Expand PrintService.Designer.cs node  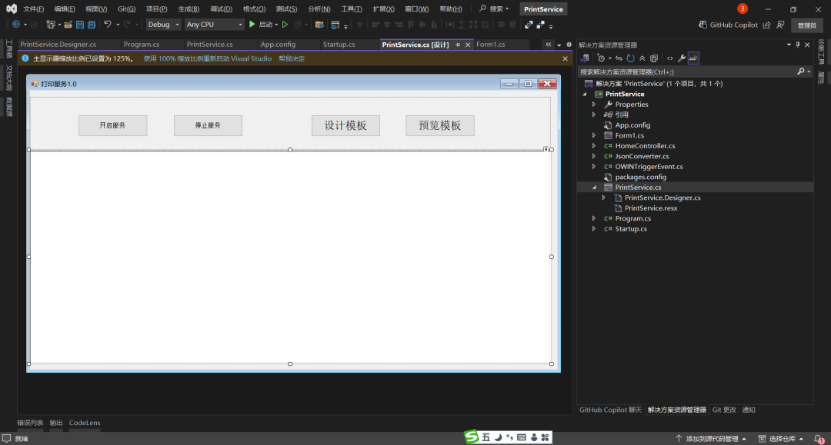pos(604,198)
